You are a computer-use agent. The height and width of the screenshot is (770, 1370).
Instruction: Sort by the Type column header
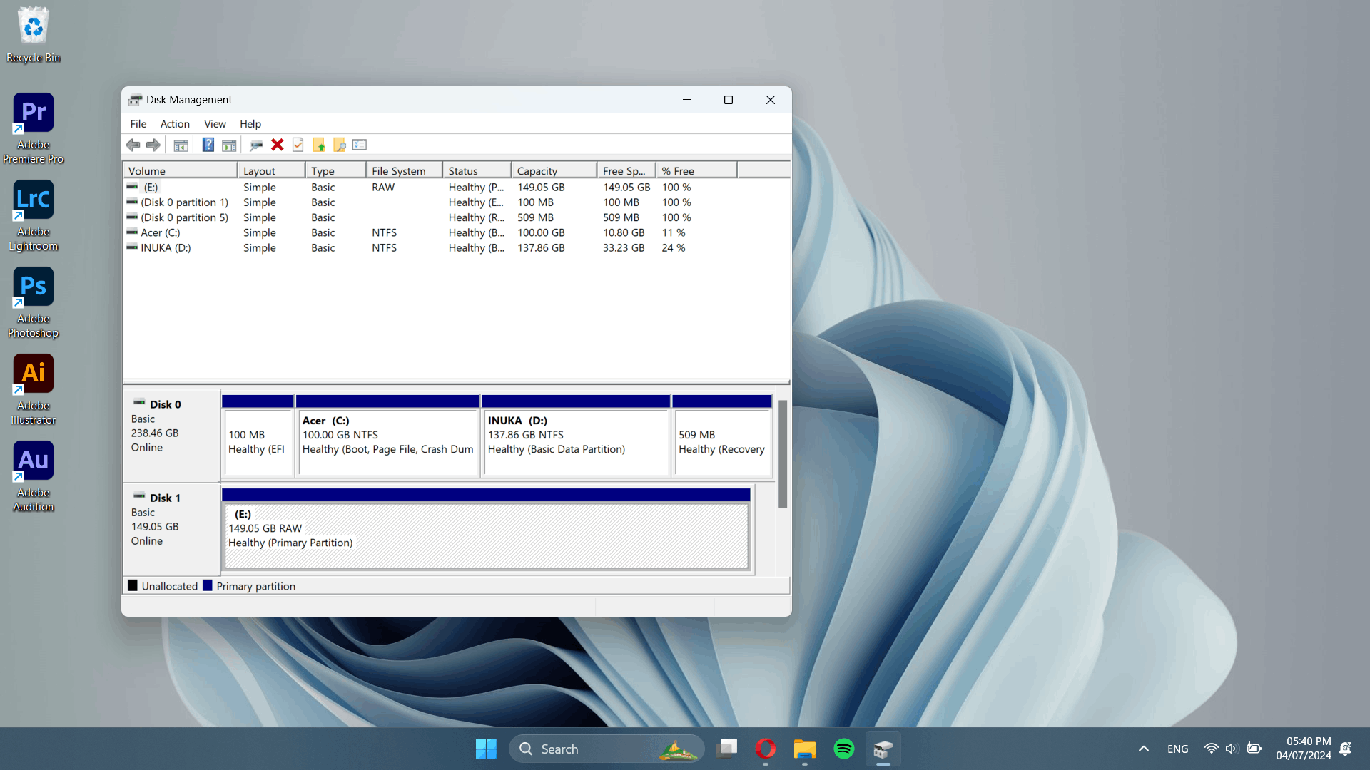pyautogui.click(x=335, y=171)
